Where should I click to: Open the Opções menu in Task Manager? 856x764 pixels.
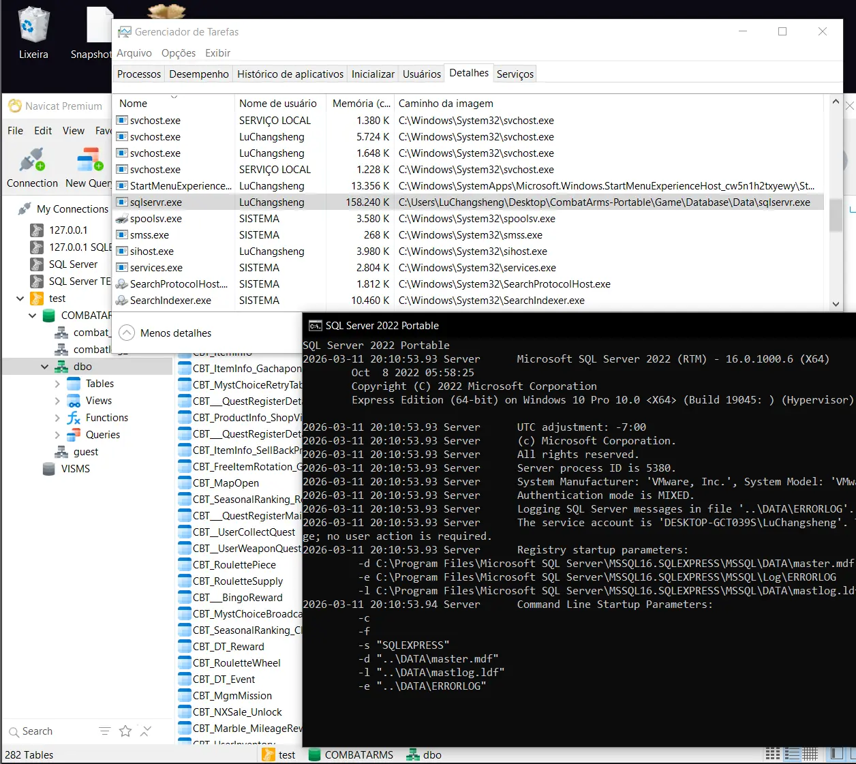click(x=179, y=53)
